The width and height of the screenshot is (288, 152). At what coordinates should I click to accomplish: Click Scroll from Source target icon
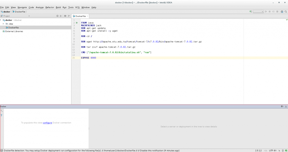point(57,16)
